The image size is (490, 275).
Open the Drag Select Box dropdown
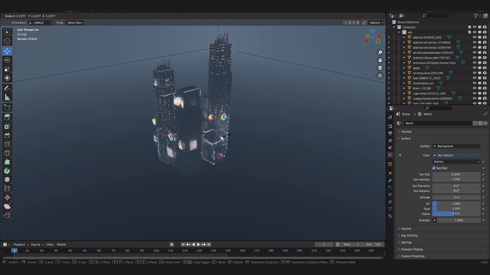pyautogui.click(x=75, y=23)
